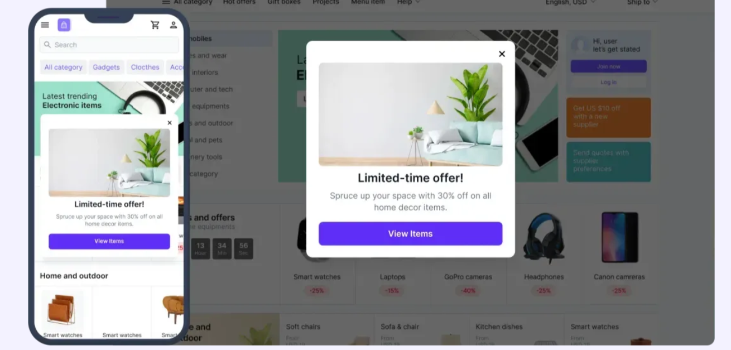
Task: Click View Items button in mobile popup
Action: pos(109,241)
